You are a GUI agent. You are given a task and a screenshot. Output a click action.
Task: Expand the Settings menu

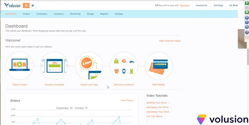click(x=119, y=14)
